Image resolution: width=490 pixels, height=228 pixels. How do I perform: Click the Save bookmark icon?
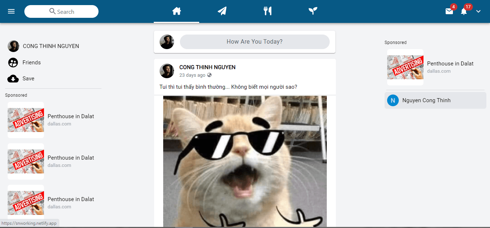(13, 78)
